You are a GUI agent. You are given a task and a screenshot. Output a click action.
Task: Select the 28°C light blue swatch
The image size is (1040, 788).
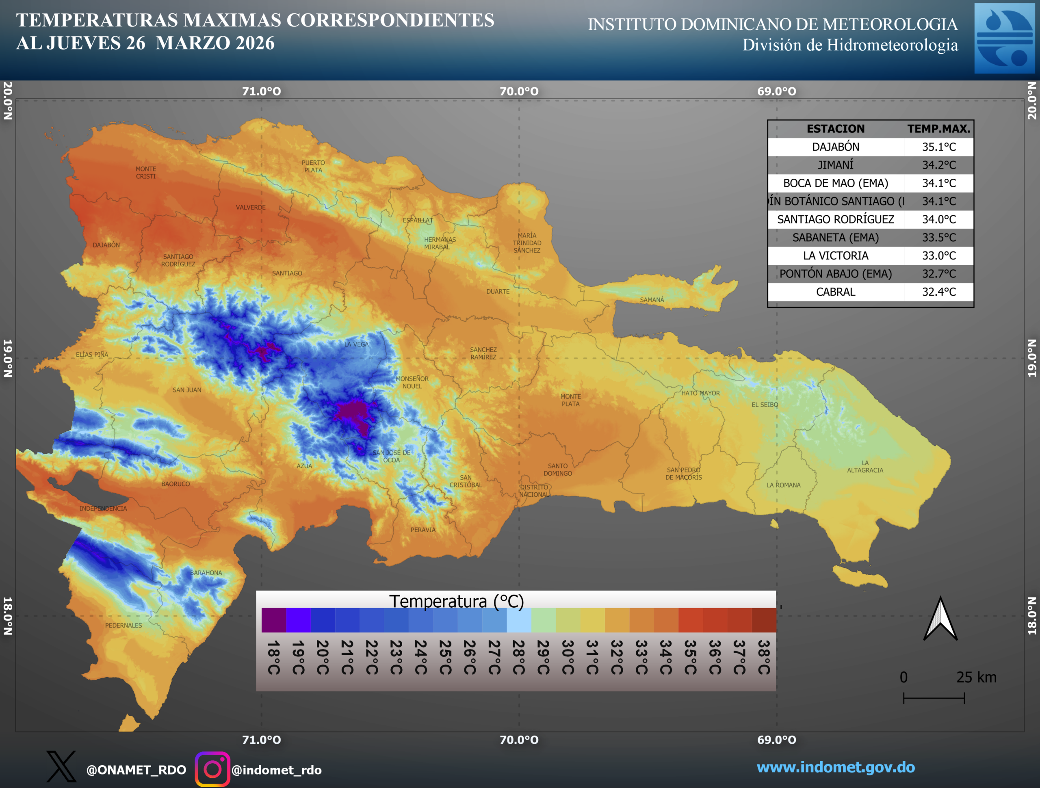coord(519,620)
